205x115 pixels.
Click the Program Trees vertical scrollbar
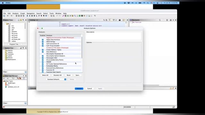tap(25, 26)
